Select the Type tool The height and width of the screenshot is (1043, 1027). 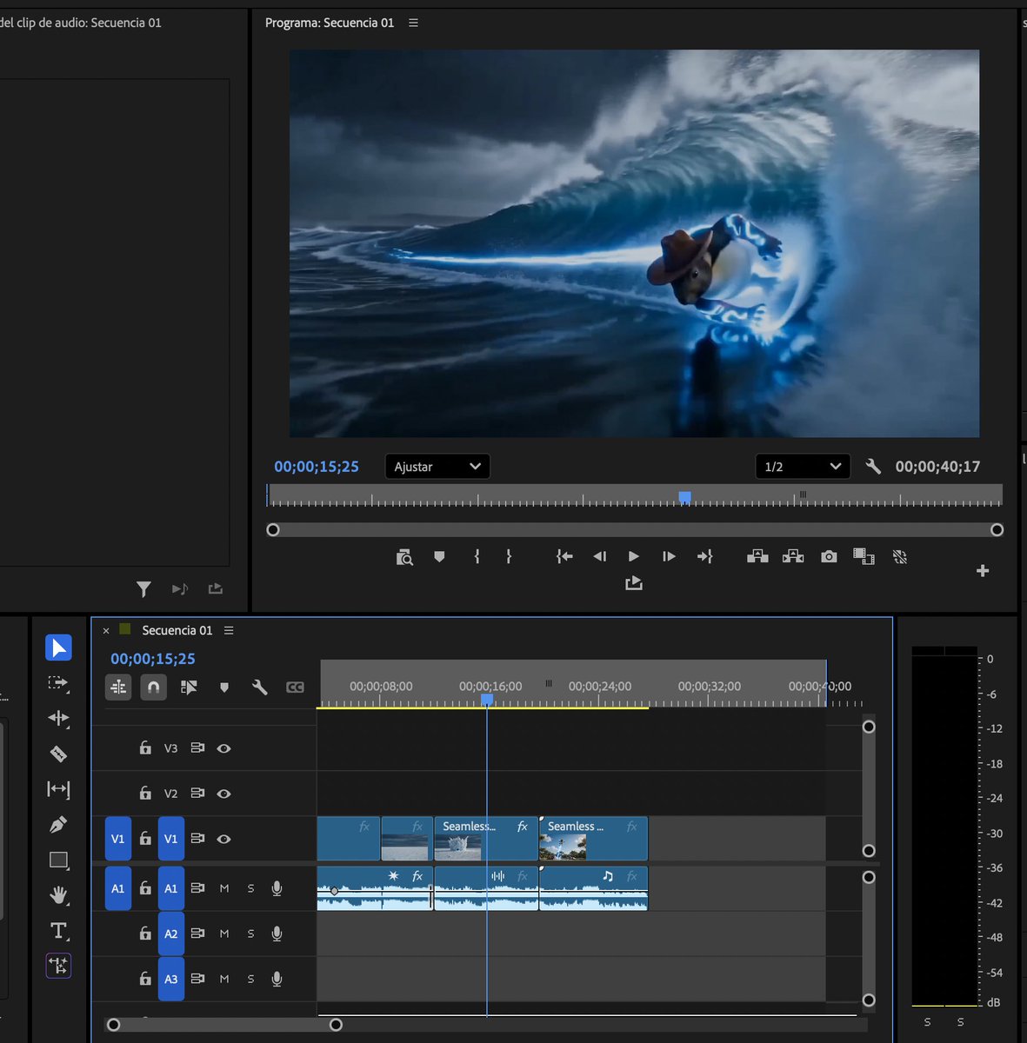pyautogui.click(x=58, y=931)
